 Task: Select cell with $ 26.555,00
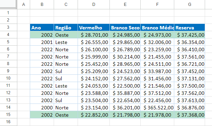(94, 42)
